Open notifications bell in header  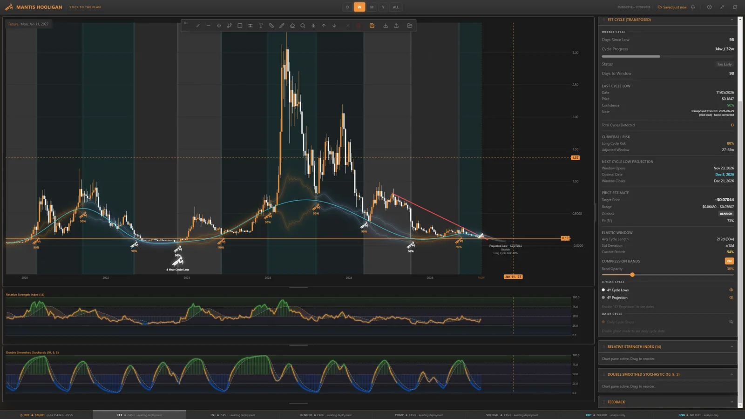pyautogui.click(x=693, y=7)
